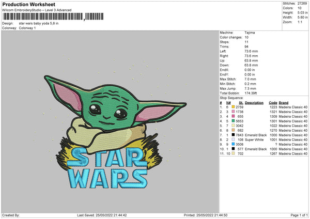Select the Wilcom EmbroideryStudio Level 3 Advanced line
The height and width of the screenshot is (219, 310).
tap(37, 10)
